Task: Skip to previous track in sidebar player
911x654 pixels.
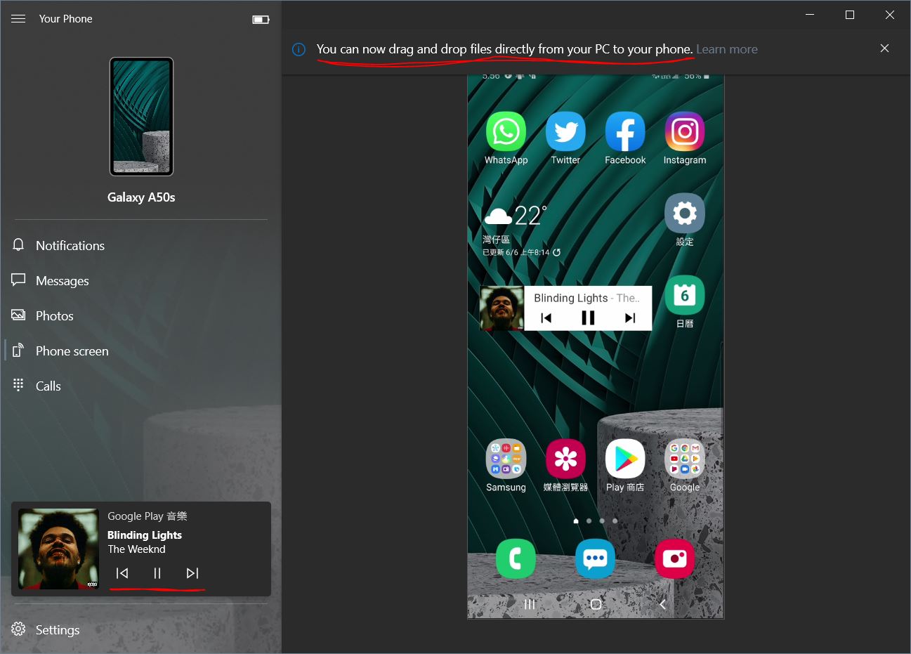Action: [122, 573]
